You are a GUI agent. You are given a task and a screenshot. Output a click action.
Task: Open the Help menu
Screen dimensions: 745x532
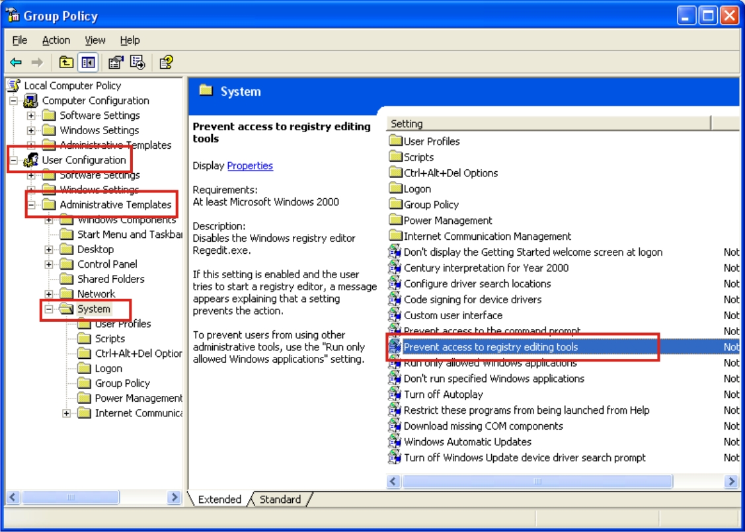[130, 40]
